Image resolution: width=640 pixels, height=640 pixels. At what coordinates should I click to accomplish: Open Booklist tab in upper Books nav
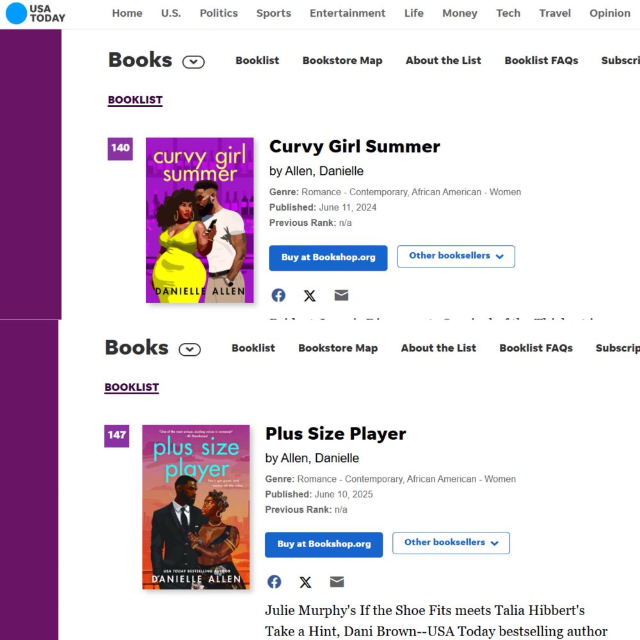(x=257, y=60)
